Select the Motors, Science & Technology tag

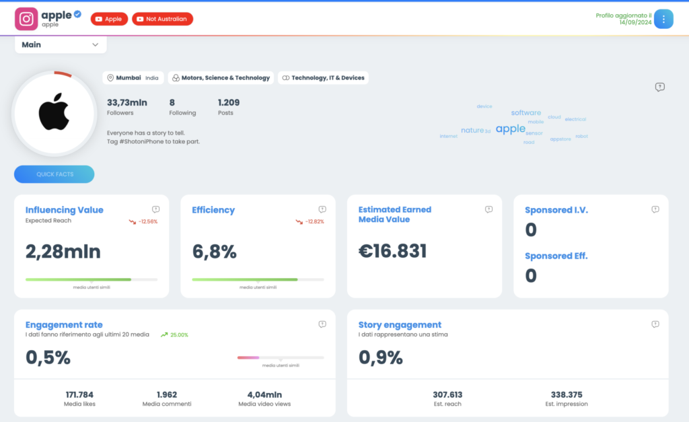221,78
